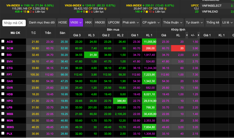Open the MBB stock symbol
This screenshot has width=234, height=138.
click(10, 114)
